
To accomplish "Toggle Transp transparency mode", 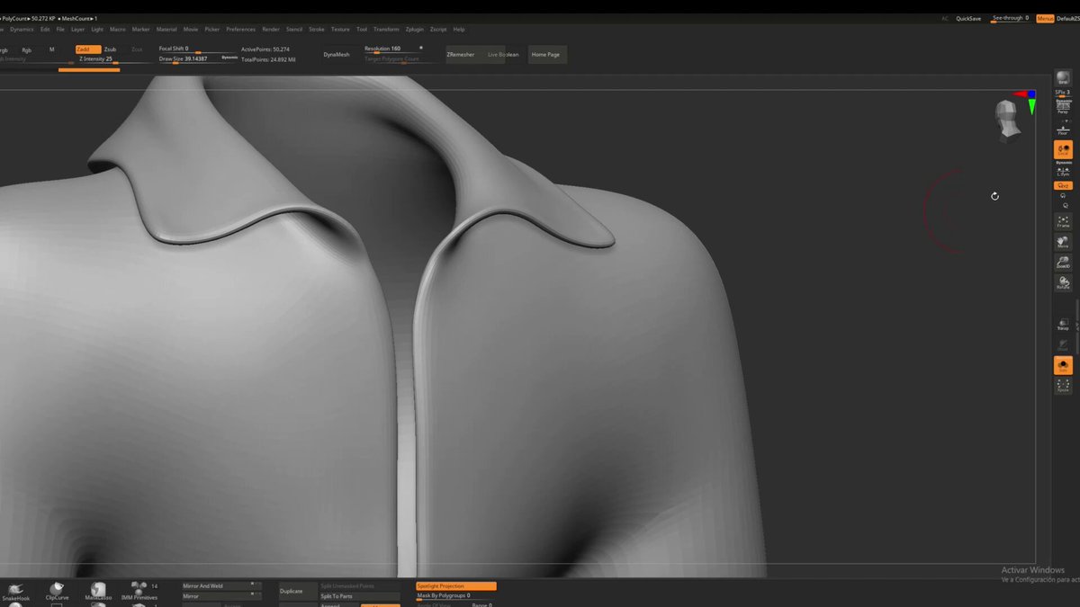I will pyautogui.click(x=1063, y=325).
